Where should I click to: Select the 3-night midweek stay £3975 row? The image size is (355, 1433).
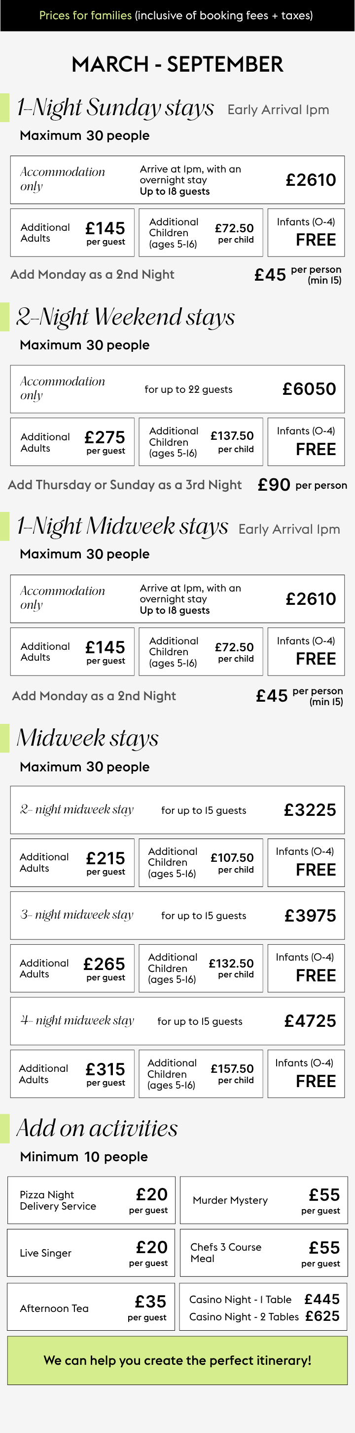pyautogui.click(x=177, y=916)
